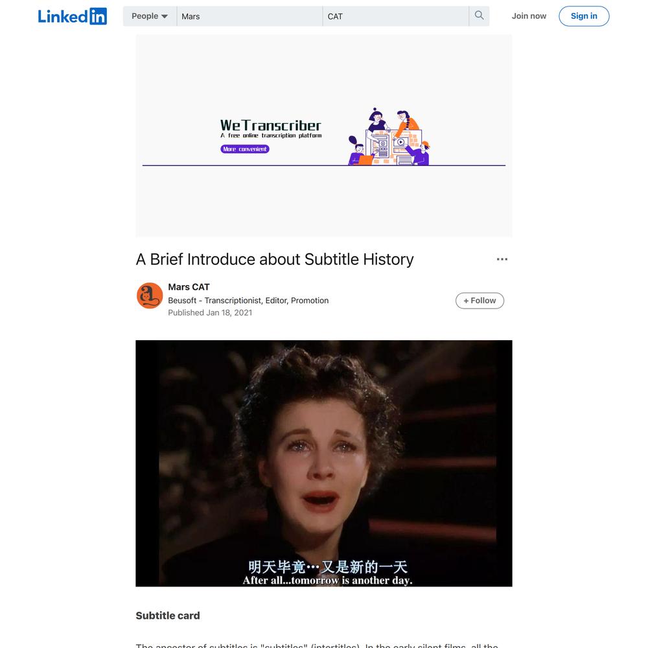Image resolution: width=648 pixels, height=648 pixels.
Task: Click the WeTranscriber banner image
Action: 323,135
